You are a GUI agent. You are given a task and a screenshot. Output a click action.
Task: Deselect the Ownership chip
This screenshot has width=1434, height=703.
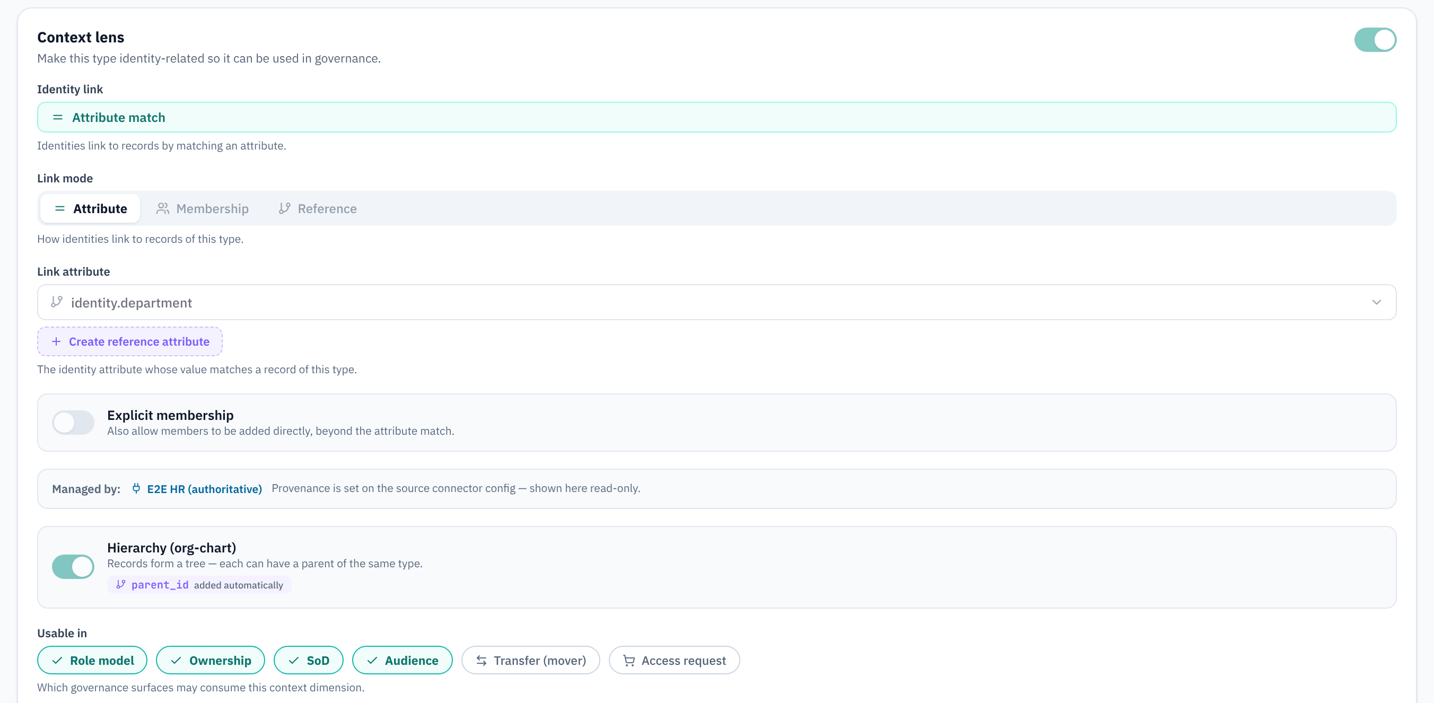pyautogui.click(x=211, y=660)
